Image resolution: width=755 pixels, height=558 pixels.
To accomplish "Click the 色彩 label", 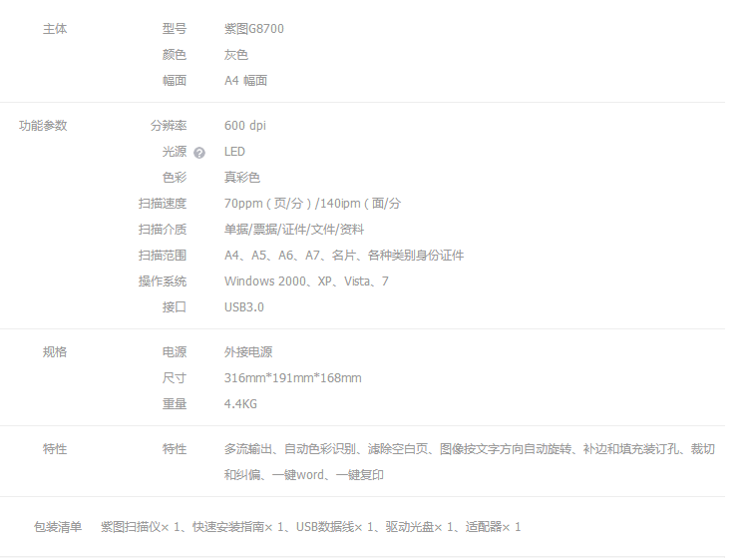I will (x=175, y=178).
